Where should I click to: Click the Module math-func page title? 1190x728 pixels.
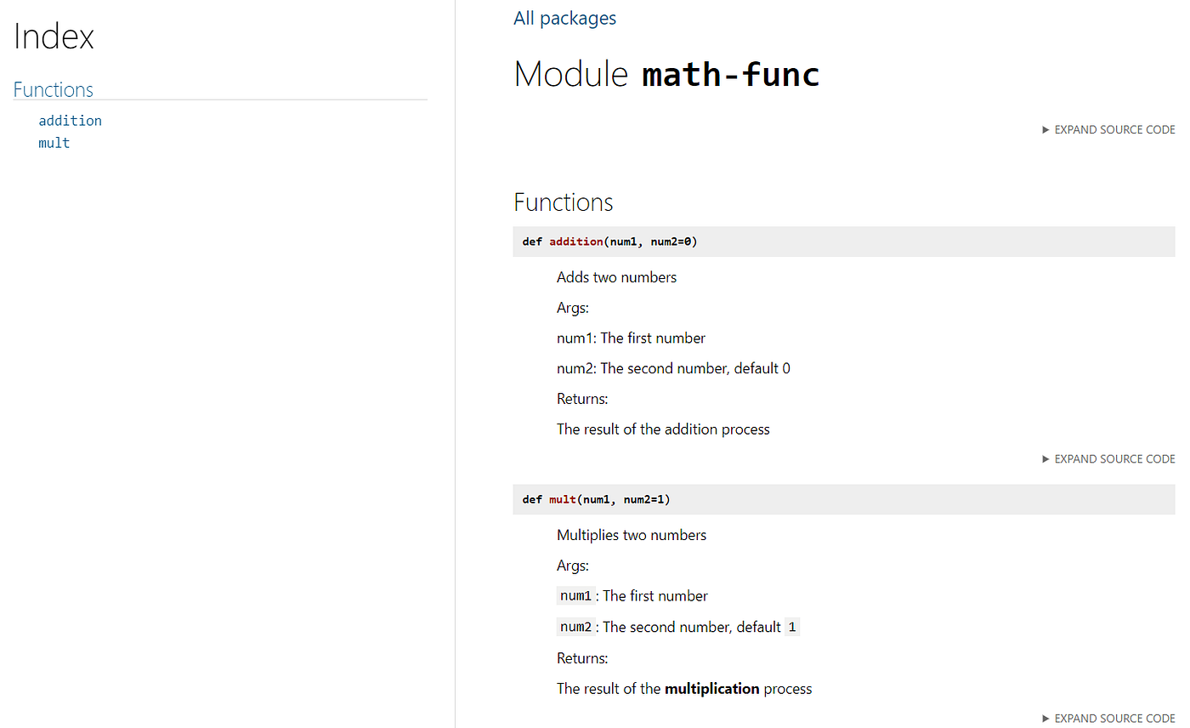coord(666,74)
